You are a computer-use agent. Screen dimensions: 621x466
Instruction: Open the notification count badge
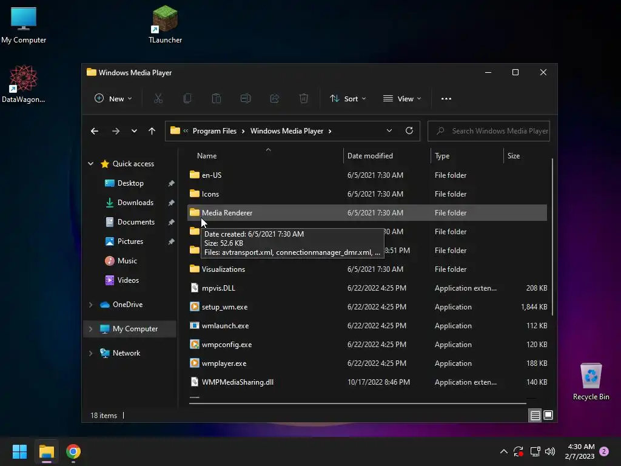[x=604, y=451]
